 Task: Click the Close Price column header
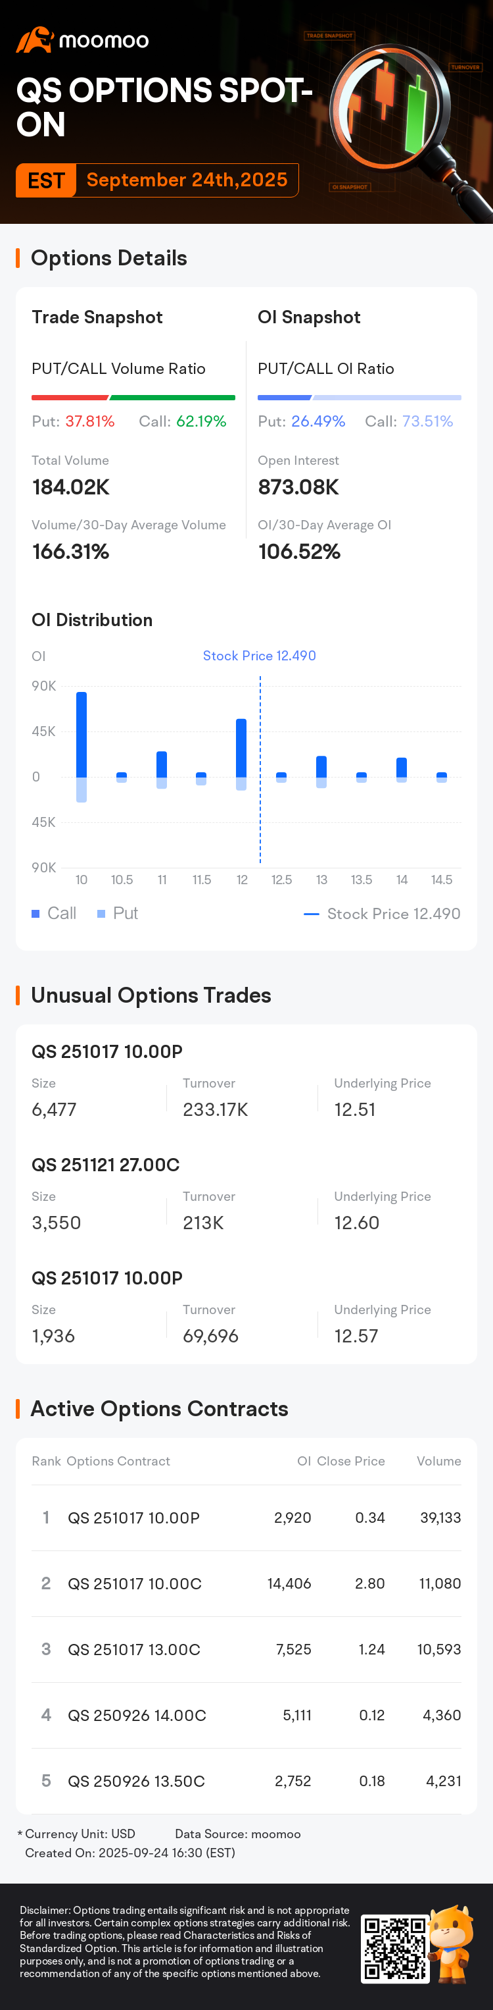[350, 1461]
